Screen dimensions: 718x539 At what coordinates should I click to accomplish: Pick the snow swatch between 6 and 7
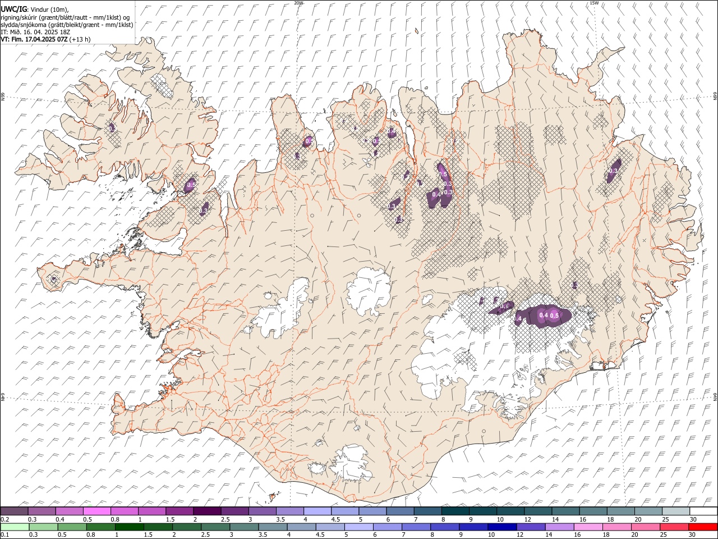click(x=400, y=511)
